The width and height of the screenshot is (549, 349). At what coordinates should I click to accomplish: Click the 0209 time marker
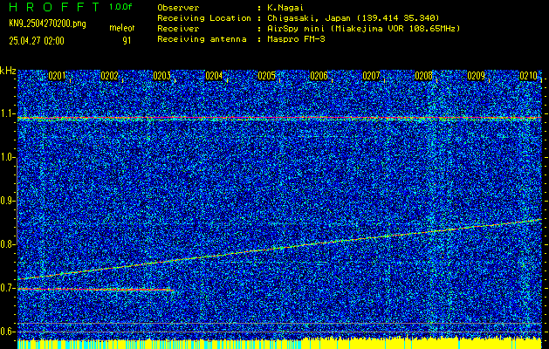476,76
